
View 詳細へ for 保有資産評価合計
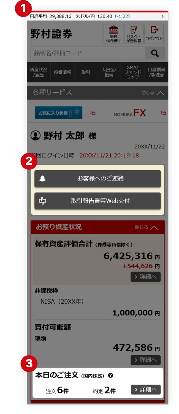click(x=145, y=277)
